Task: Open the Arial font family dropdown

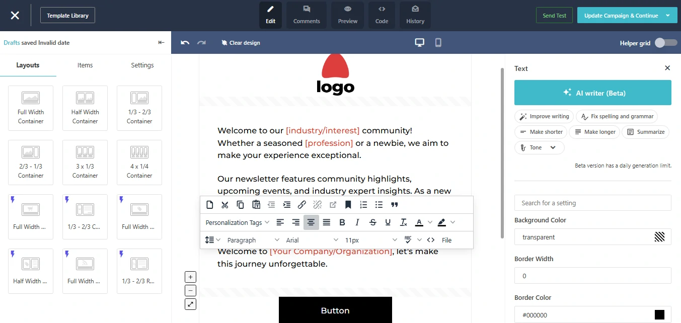Action: 312,240
